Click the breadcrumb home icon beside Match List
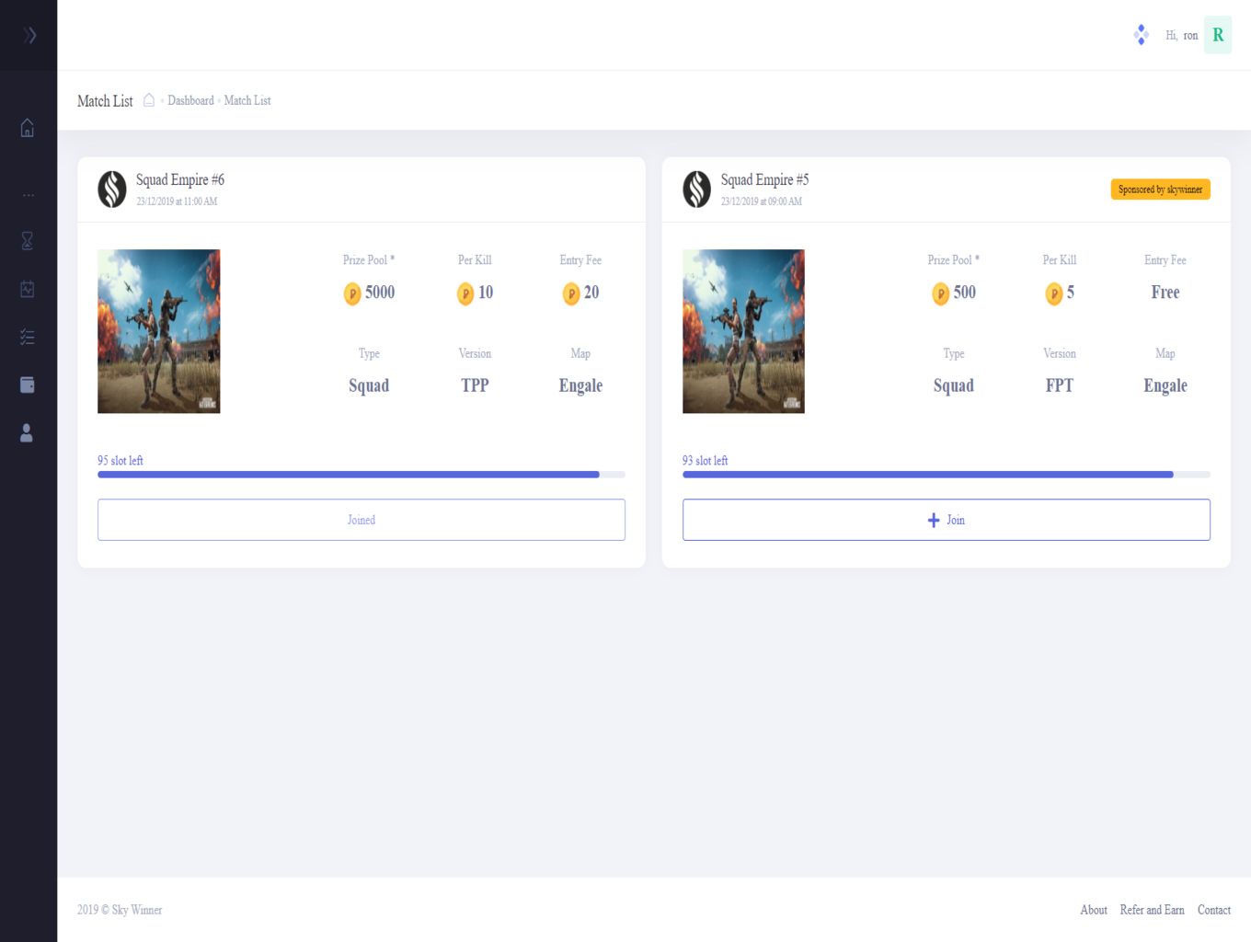Viewport: 1251px width, 942px height. [149, 100]
